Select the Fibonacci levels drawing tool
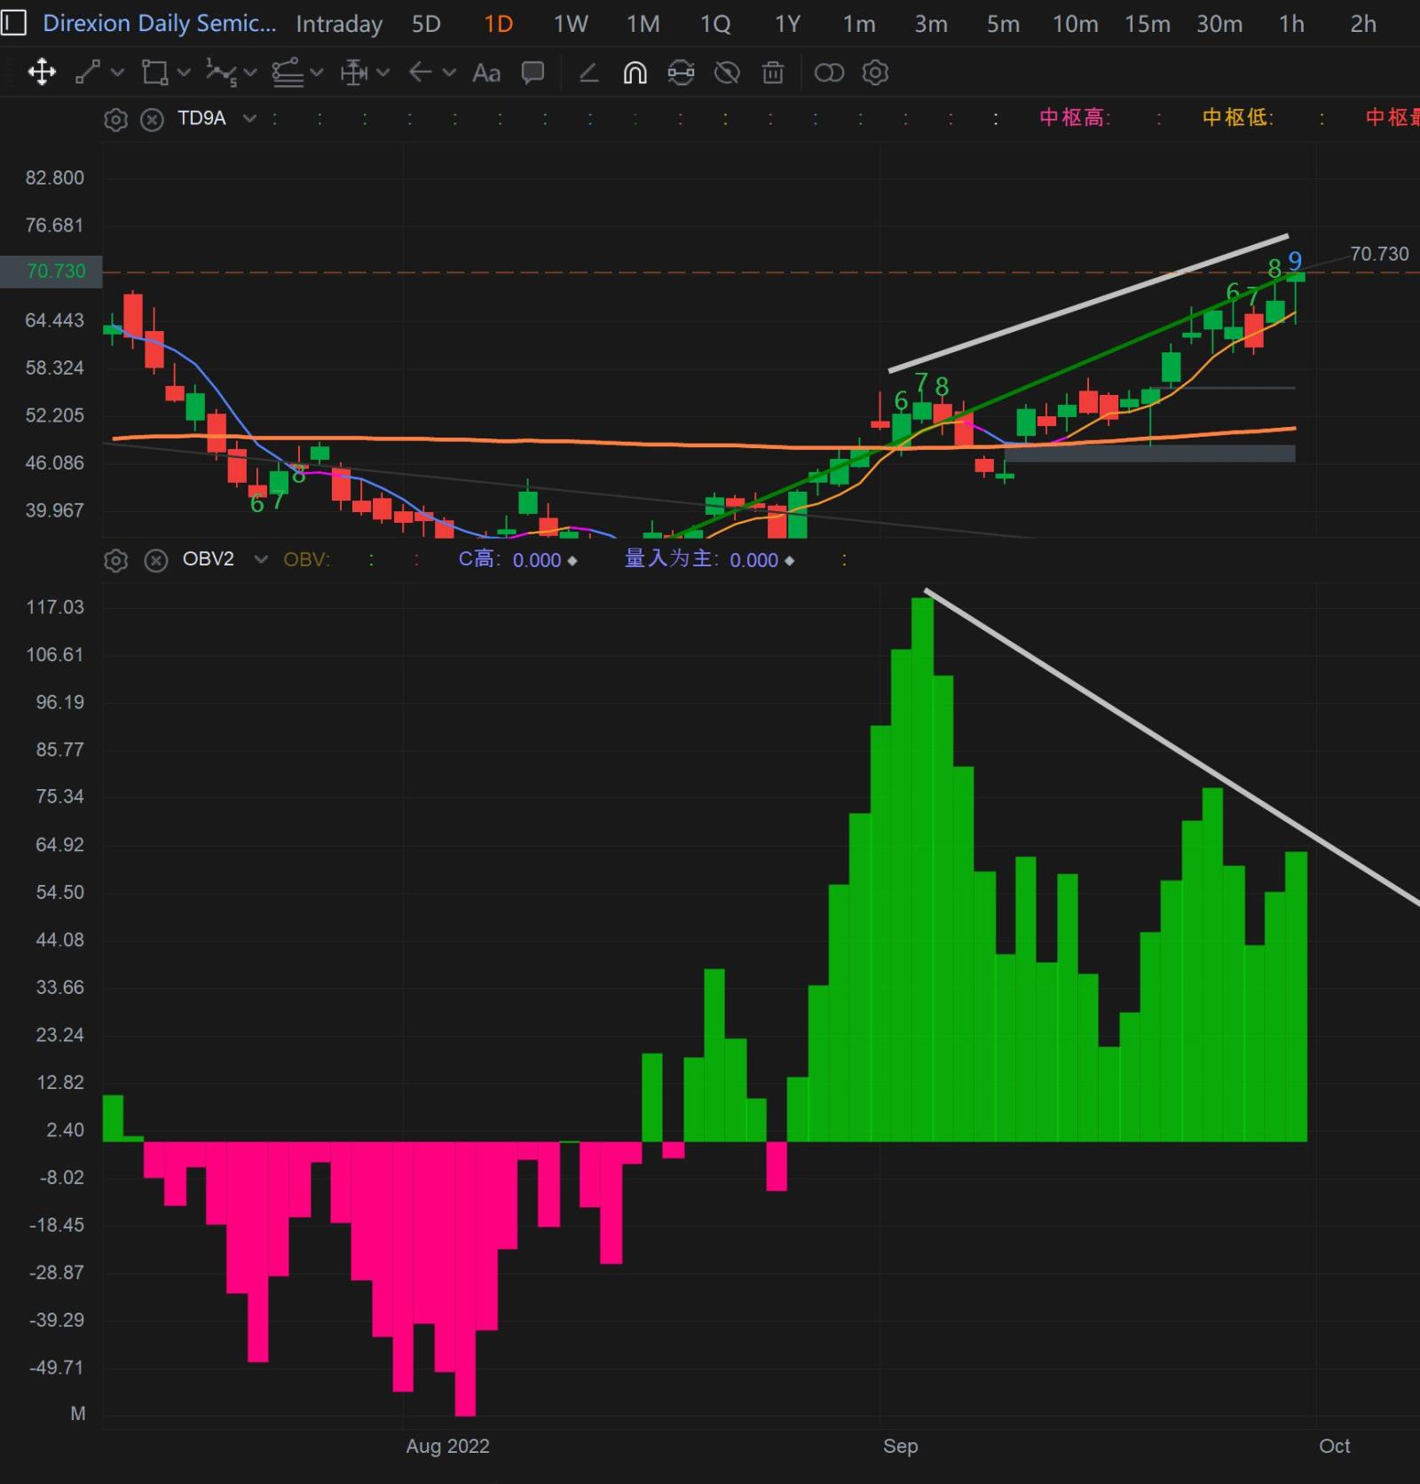Image resolution: width=1420 pixels, height=1484 pixels. [x=288, y=72]
